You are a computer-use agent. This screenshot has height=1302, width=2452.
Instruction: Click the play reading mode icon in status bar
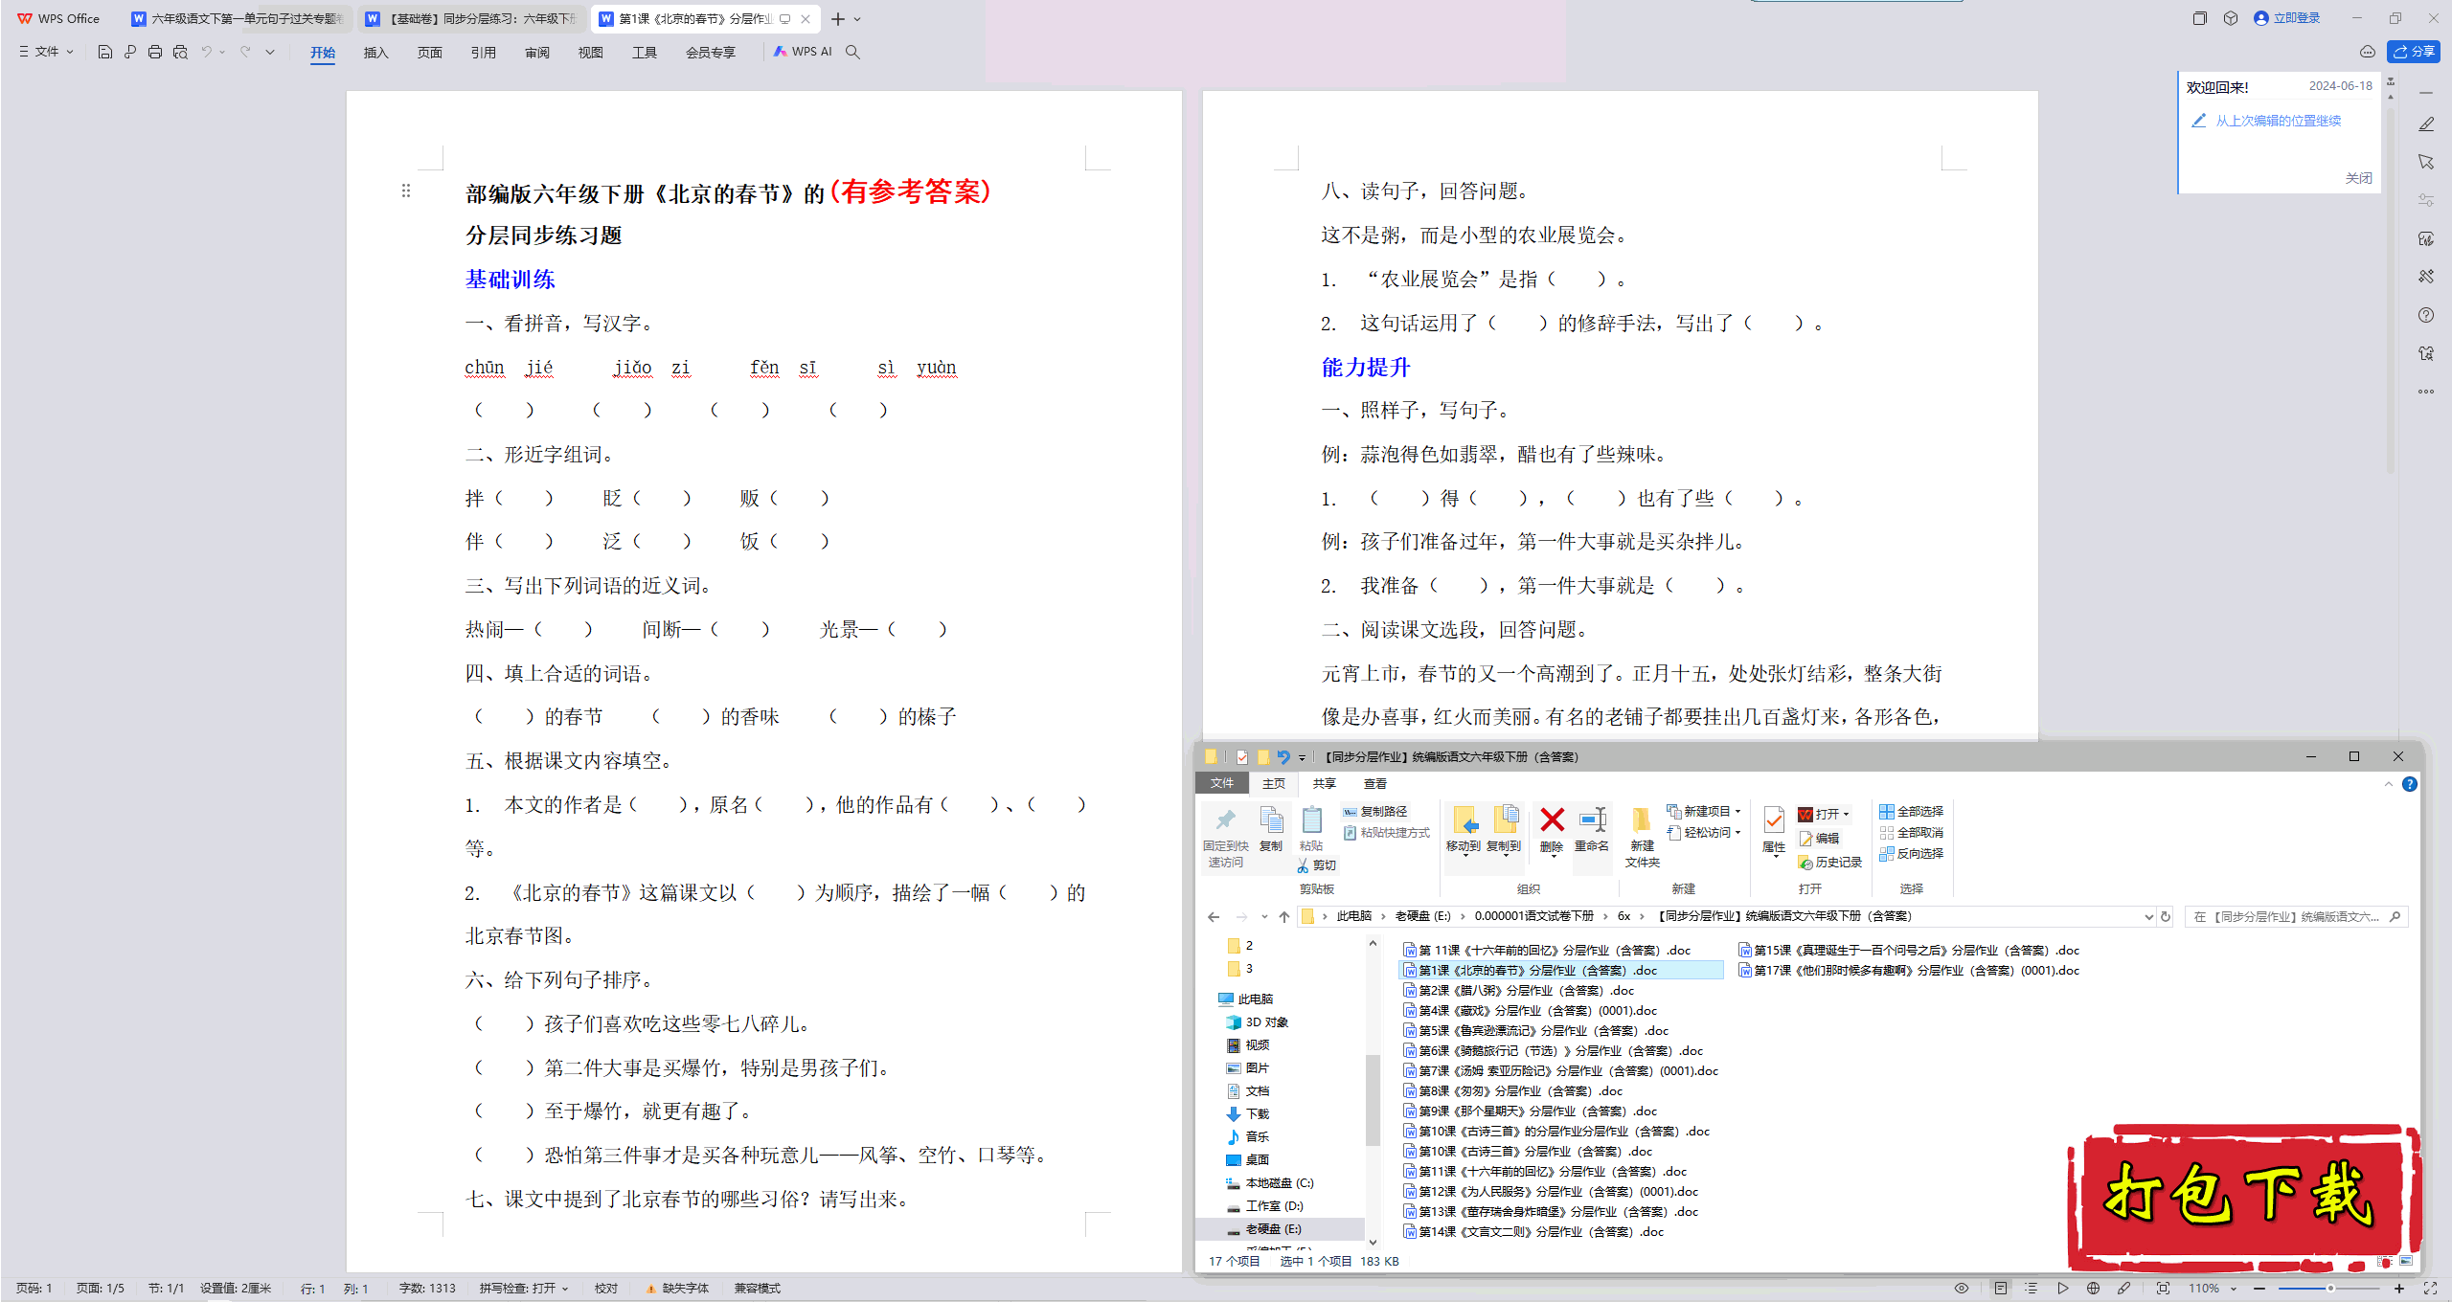click(x=2062, y=1289)
